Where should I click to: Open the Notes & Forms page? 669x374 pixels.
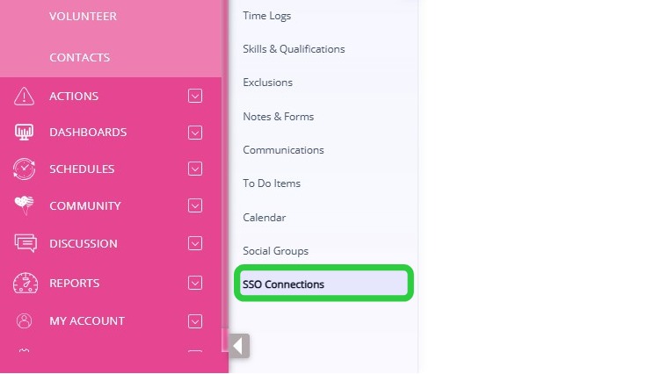278,117
